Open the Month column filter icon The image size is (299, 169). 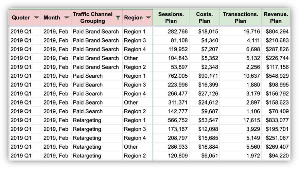click(67, 18)
